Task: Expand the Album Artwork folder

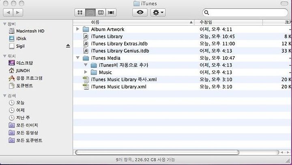Action: (78, 29)
